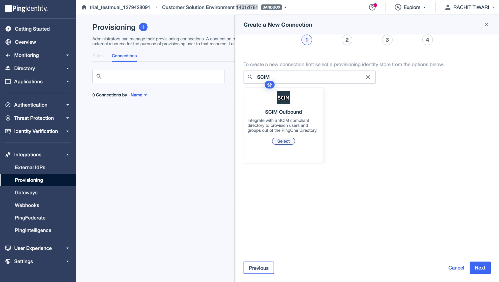The width and height of the screenshot is (499, 282).
Task: Click the connections search input field
Action: [x=158, y=76]
